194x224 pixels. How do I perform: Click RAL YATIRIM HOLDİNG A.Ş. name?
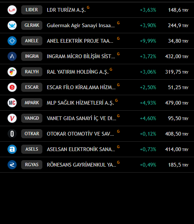[x=78, y=72]
